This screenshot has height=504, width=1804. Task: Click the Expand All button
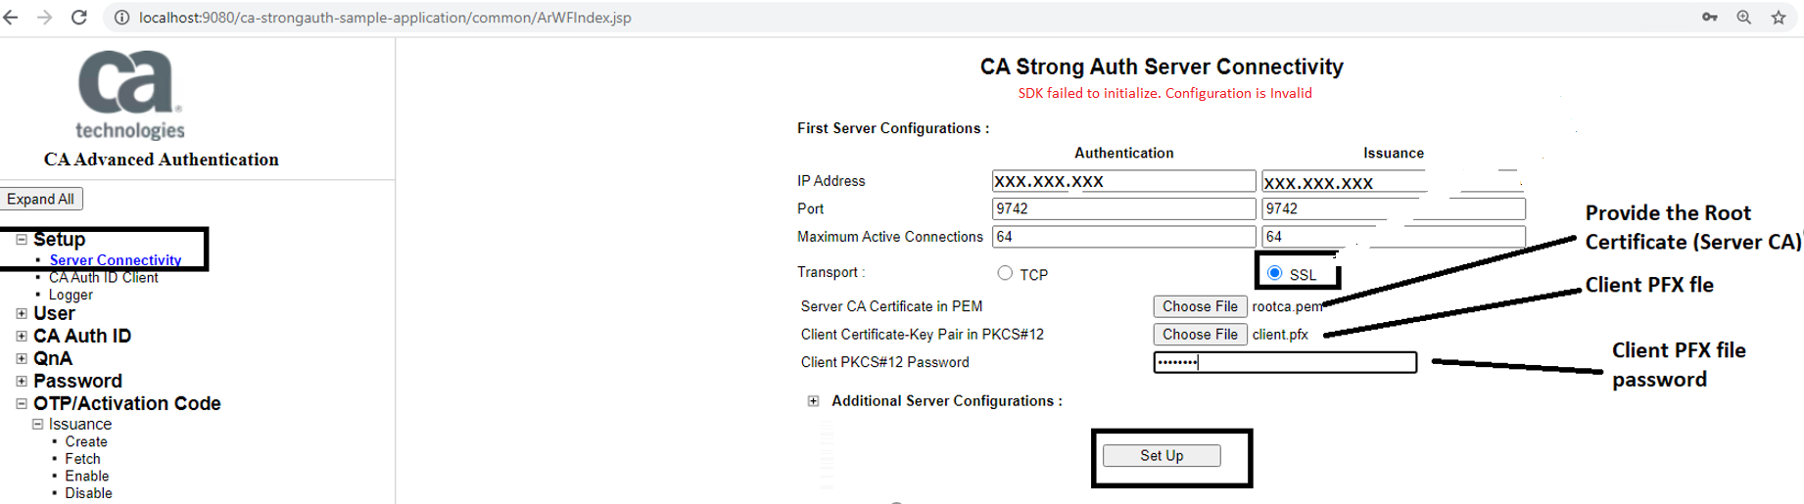[x=41, y=199]
